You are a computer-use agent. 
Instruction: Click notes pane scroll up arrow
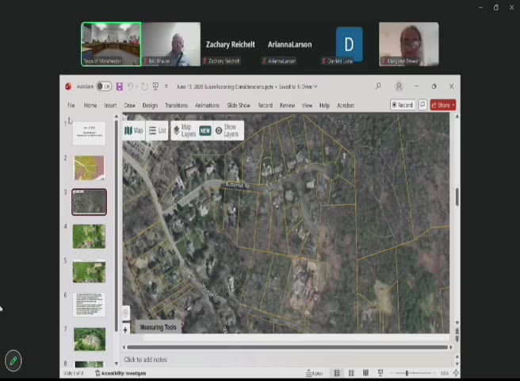click(457, 356)
